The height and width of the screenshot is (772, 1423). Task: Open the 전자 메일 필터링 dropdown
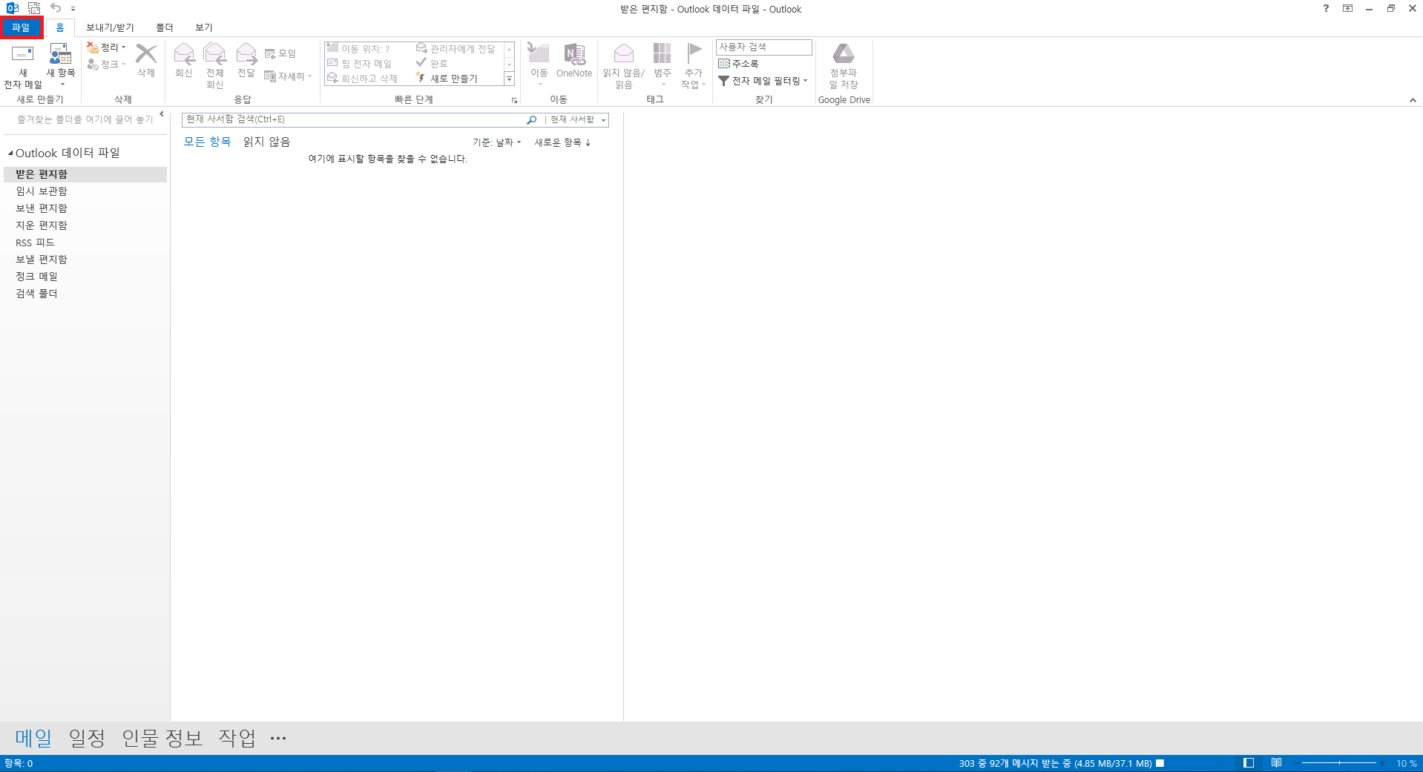pyautogui.click(x=763, y=81)
